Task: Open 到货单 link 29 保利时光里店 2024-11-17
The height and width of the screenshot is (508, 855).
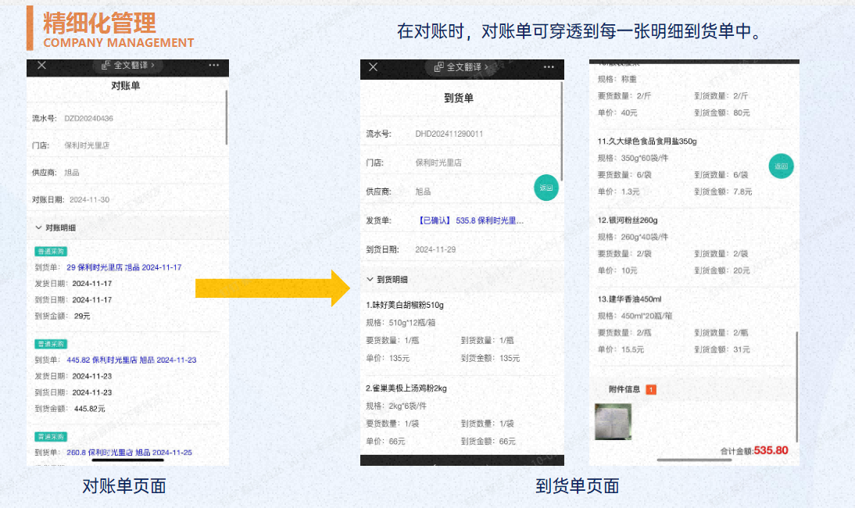Action: (123, 267)
